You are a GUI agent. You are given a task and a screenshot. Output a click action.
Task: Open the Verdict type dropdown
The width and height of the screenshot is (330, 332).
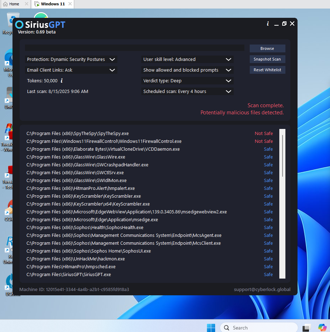[x=187, y=81]
